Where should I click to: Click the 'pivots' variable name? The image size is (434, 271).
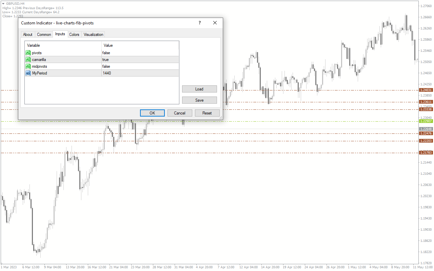pyautogui.click(x=37, y=53)
